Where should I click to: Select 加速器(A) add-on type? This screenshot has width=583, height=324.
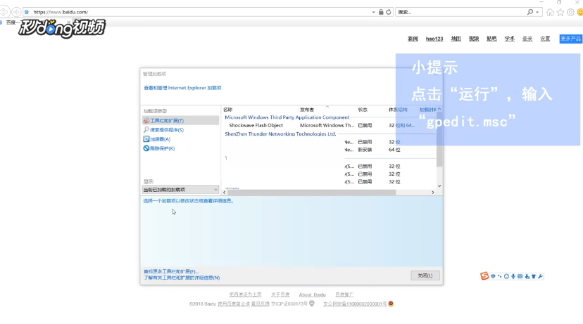161,139
